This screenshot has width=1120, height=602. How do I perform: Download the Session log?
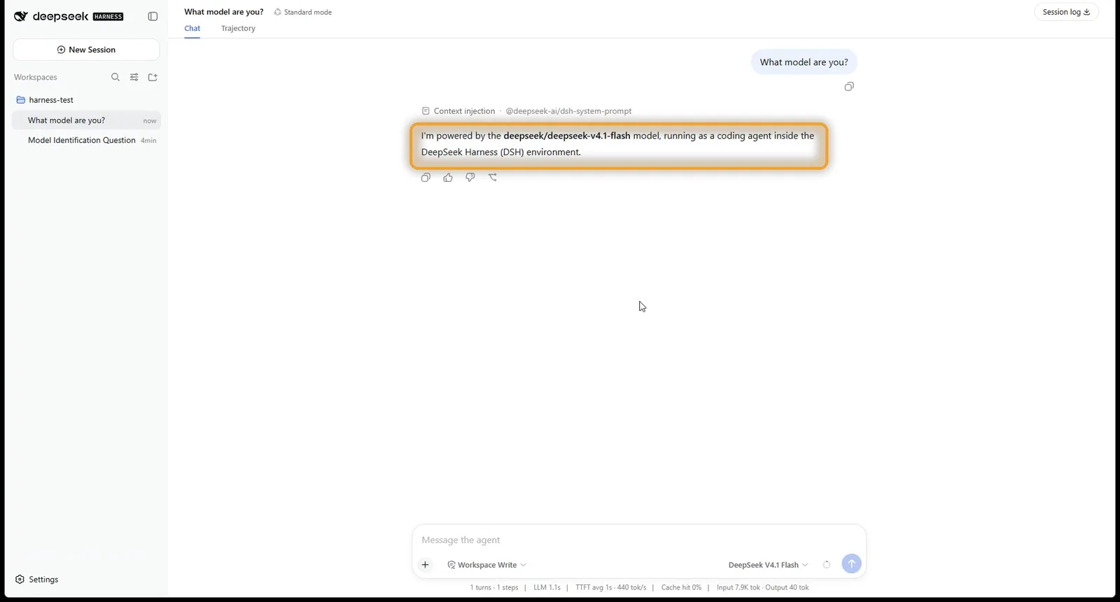pyautogui.click(x=1066, y=12)
